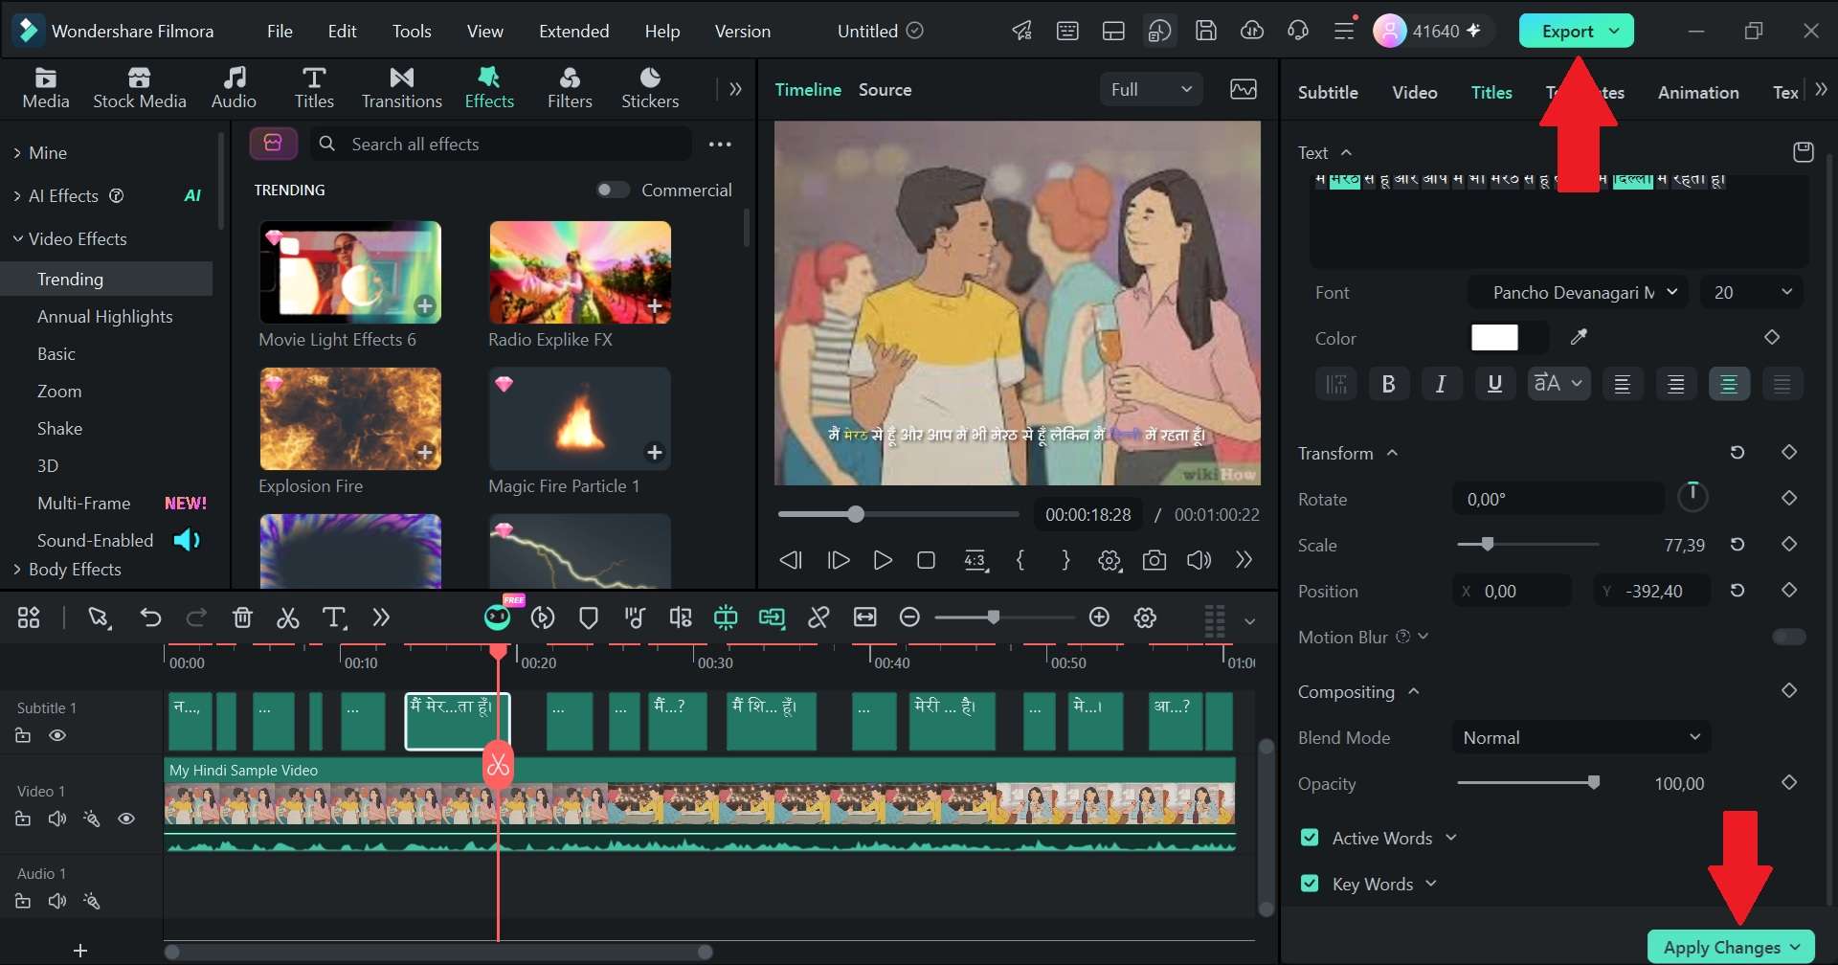Open the Blend Mode Normal dropdown
Viewport: 1838px width, 965px height.
1581,737
